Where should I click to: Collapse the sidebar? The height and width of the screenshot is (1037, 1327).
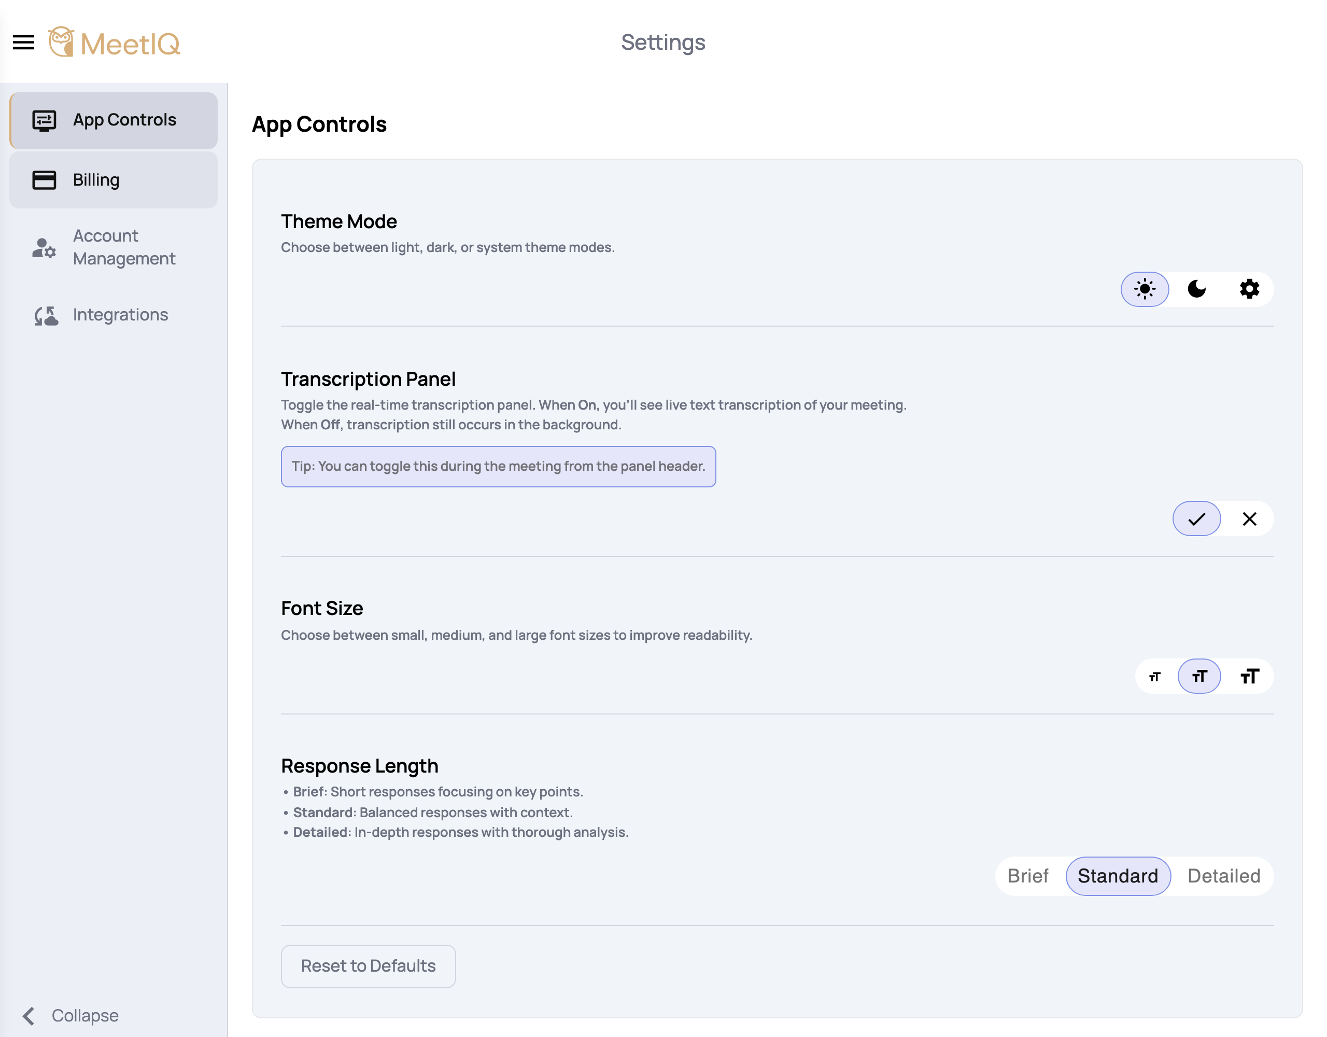point(70,1015)
